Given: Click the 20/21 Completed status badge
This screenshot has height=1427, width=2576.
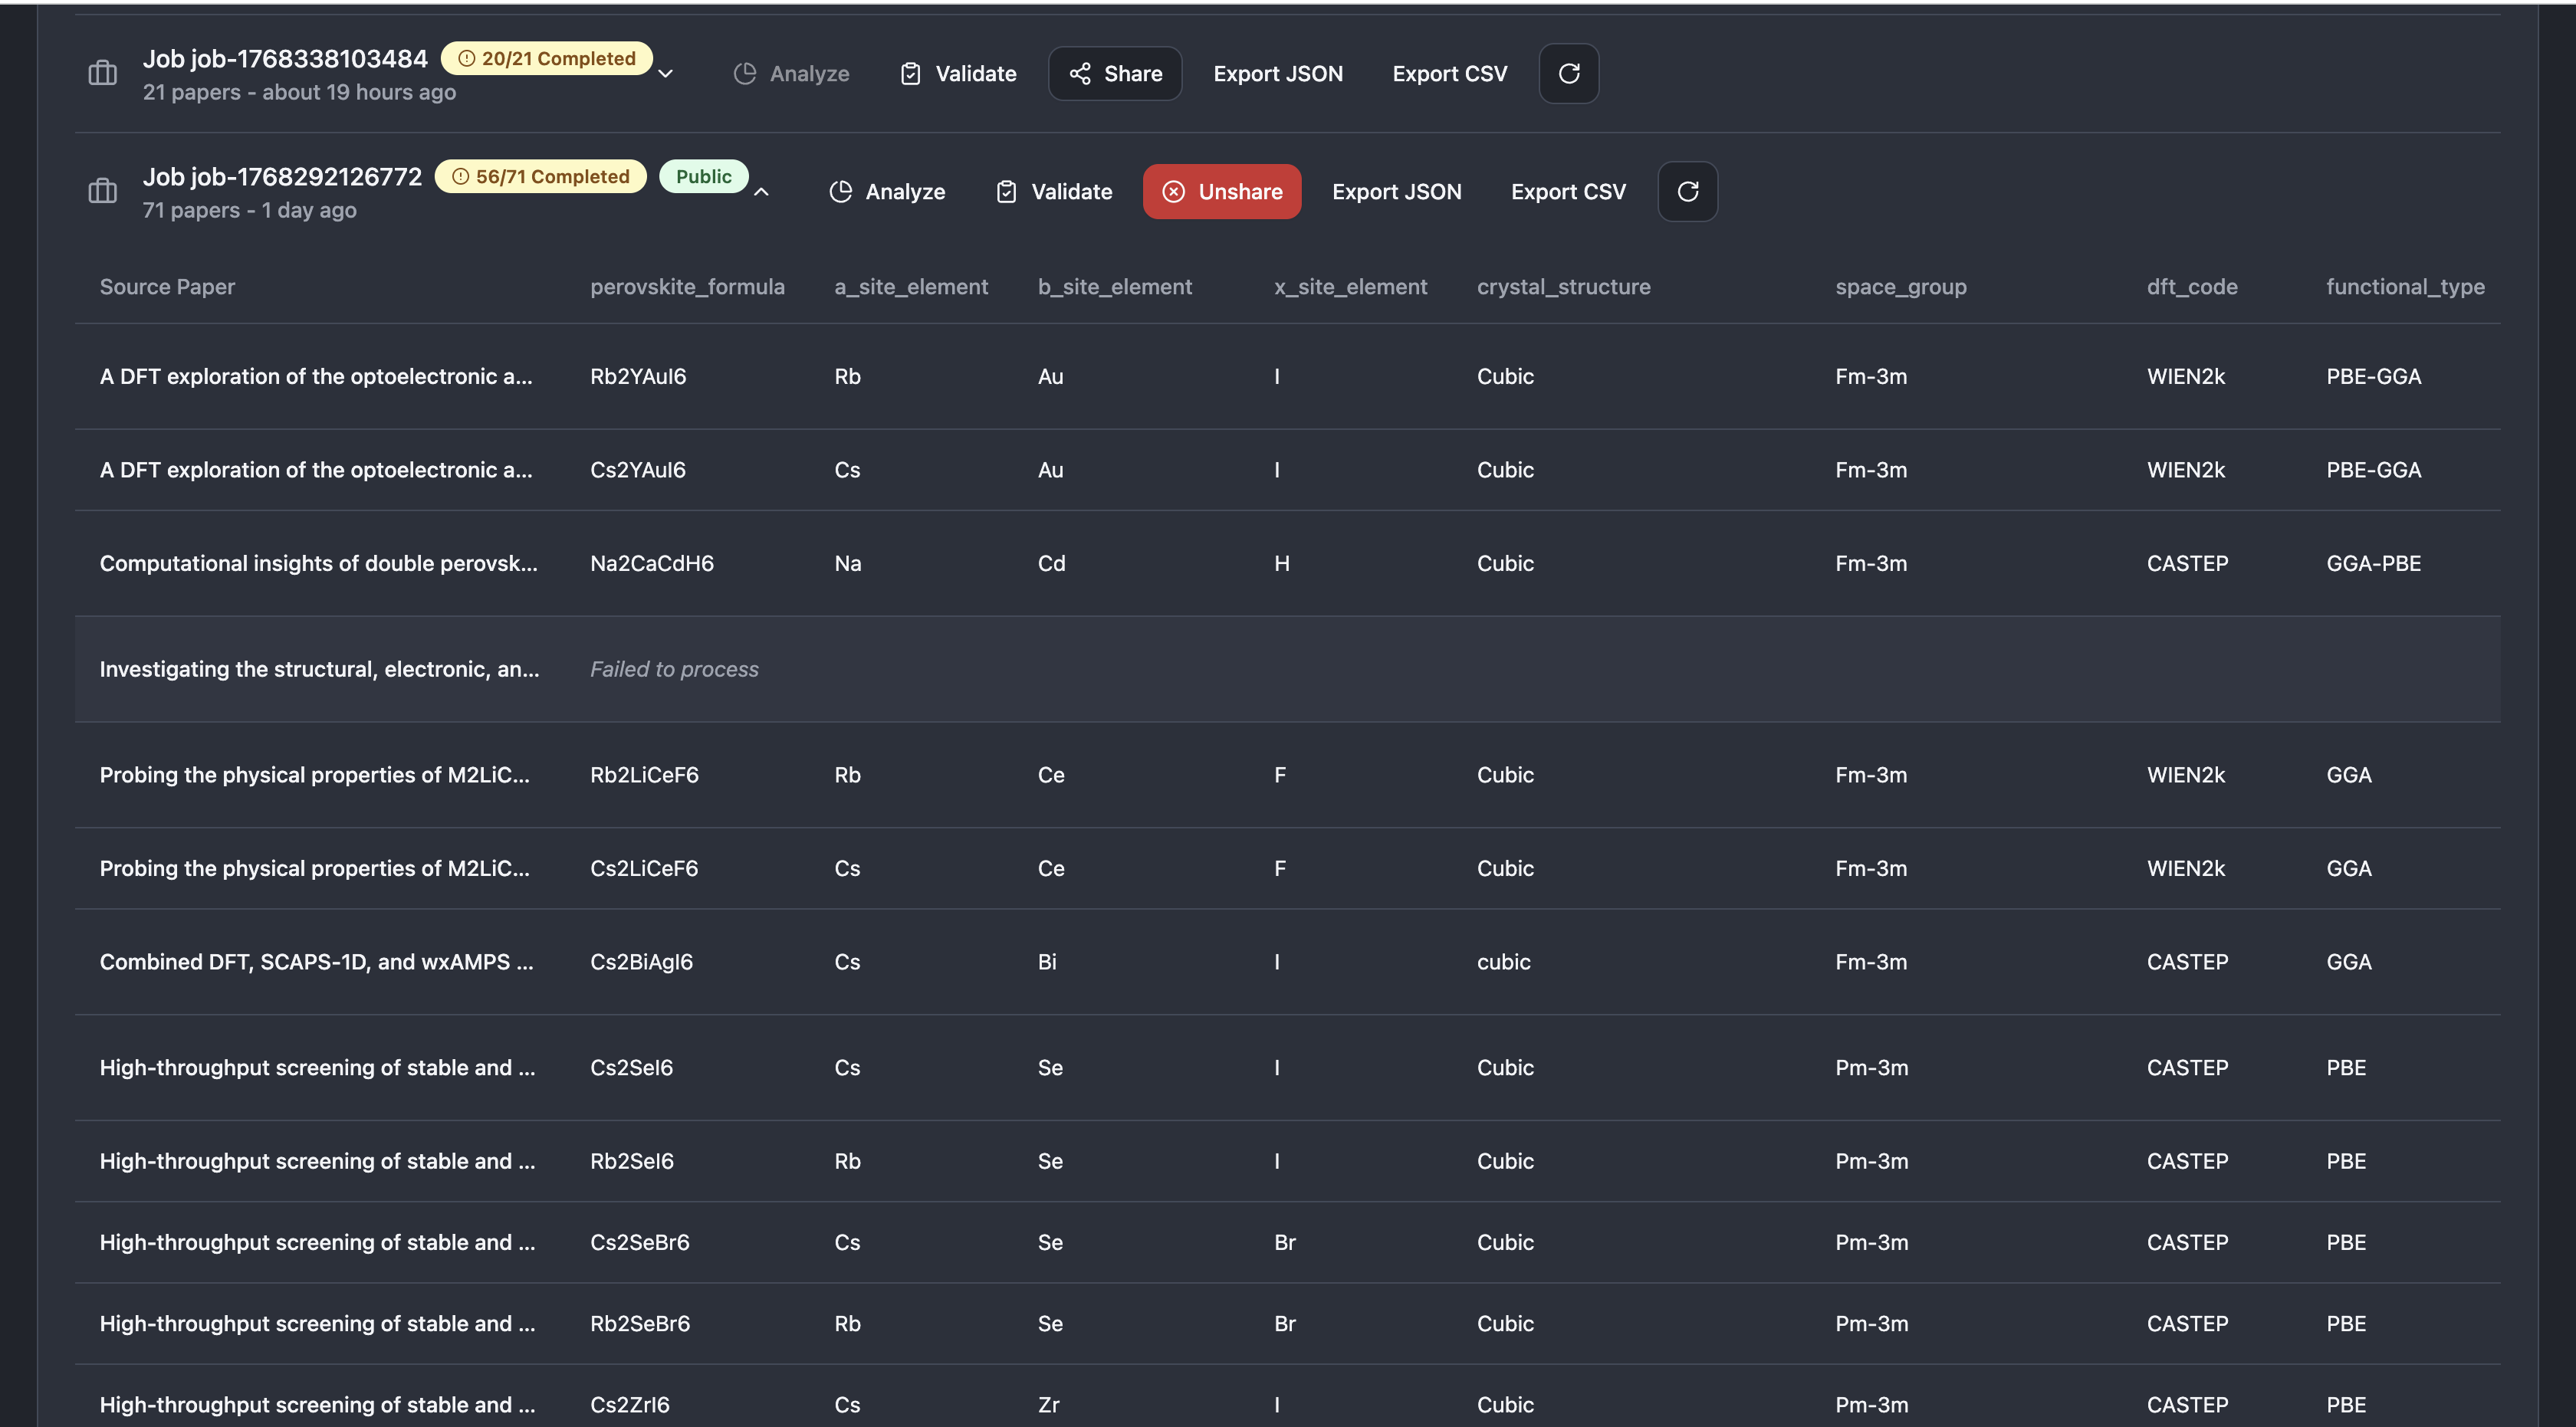Looking at the screenshot, I should (547, 58).
